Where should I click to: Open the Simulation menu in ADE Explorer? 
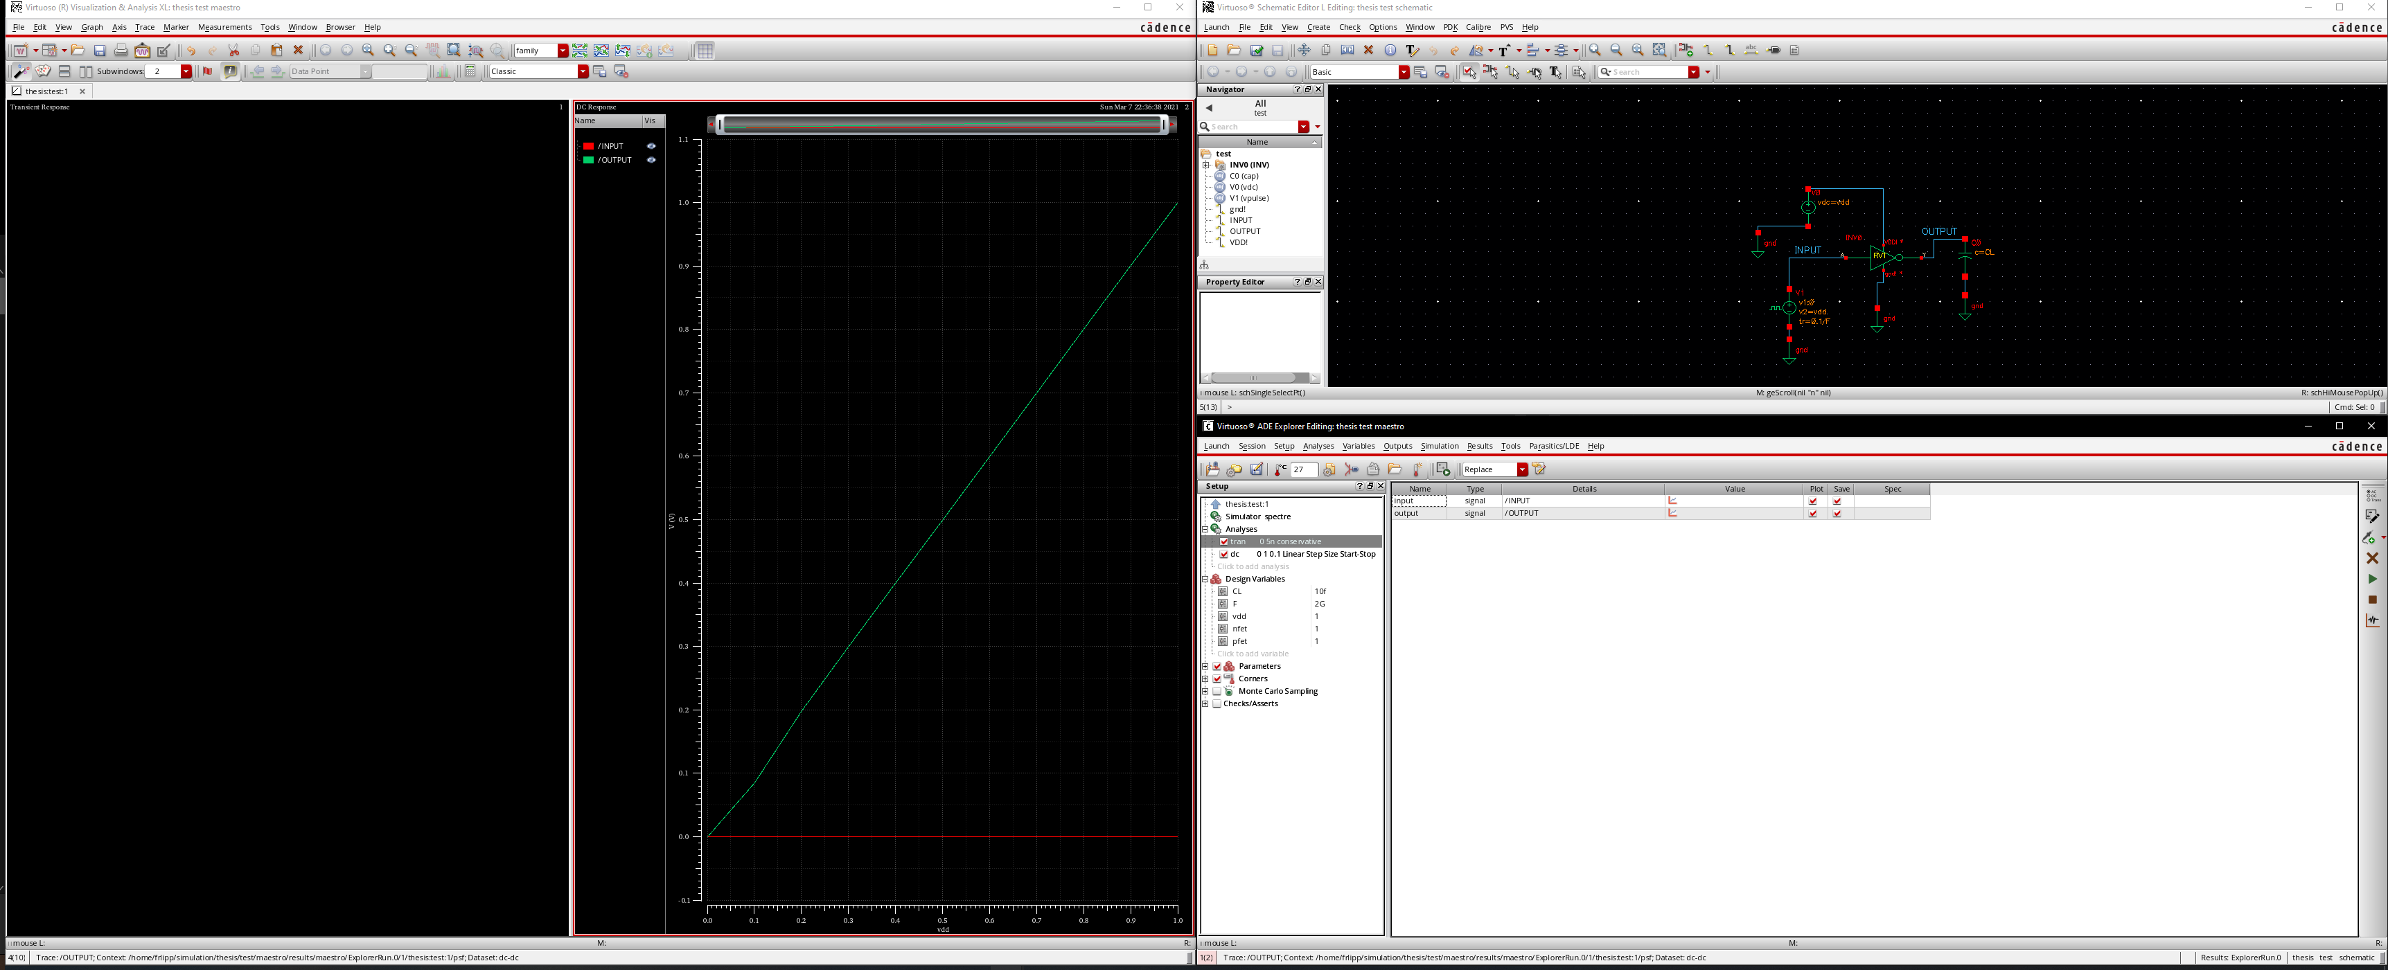coord(1439,447)
